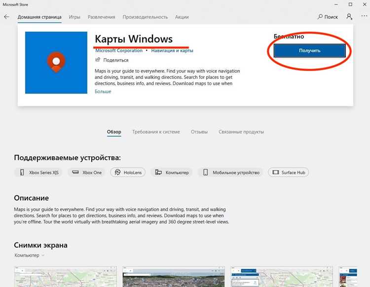Open the Отзывы tab

coord(199,132)
